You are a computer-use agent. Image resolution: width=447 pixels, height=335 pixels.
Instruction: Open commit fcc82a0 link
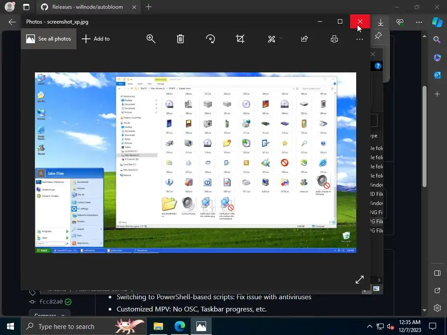click(51, 301)
